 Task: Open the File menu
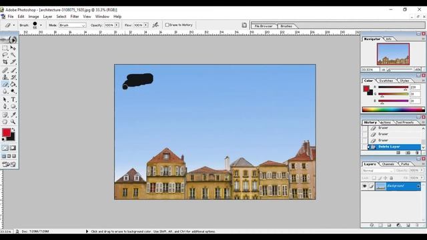point(11,17)
